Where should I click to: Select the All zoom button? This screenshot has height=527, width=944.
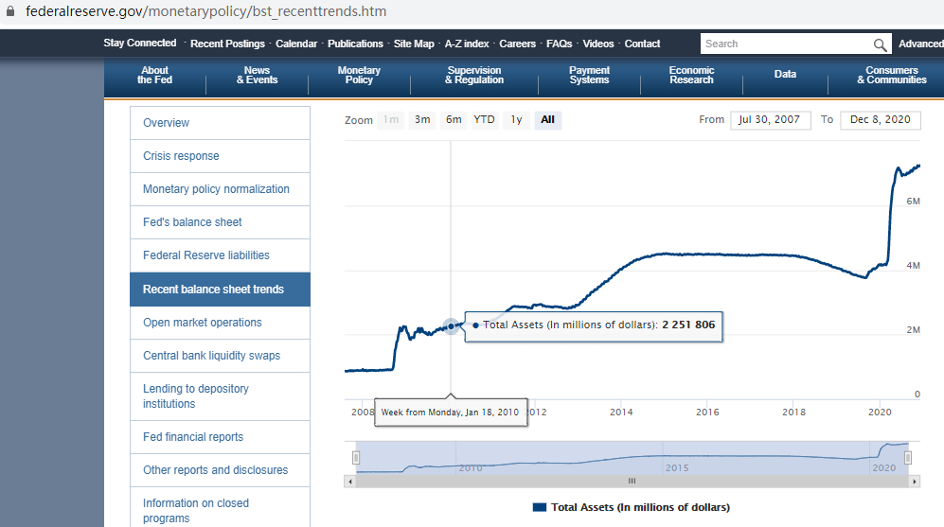coord(548,120)
